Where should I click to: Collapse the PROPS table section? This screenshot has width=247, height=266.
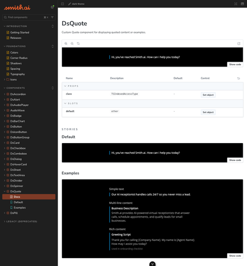click(71, 86)
